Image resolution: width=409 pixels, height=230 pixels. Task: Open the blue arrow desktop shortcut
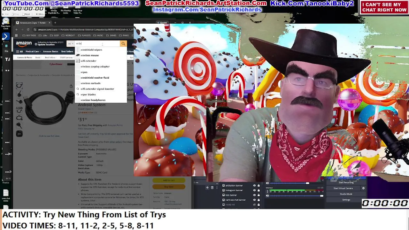tap(5, 37)
